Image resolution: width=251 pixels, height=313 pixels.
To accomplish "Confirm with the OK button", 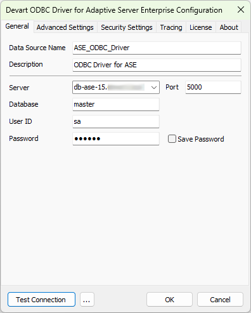I will click(x=169, y=300).
